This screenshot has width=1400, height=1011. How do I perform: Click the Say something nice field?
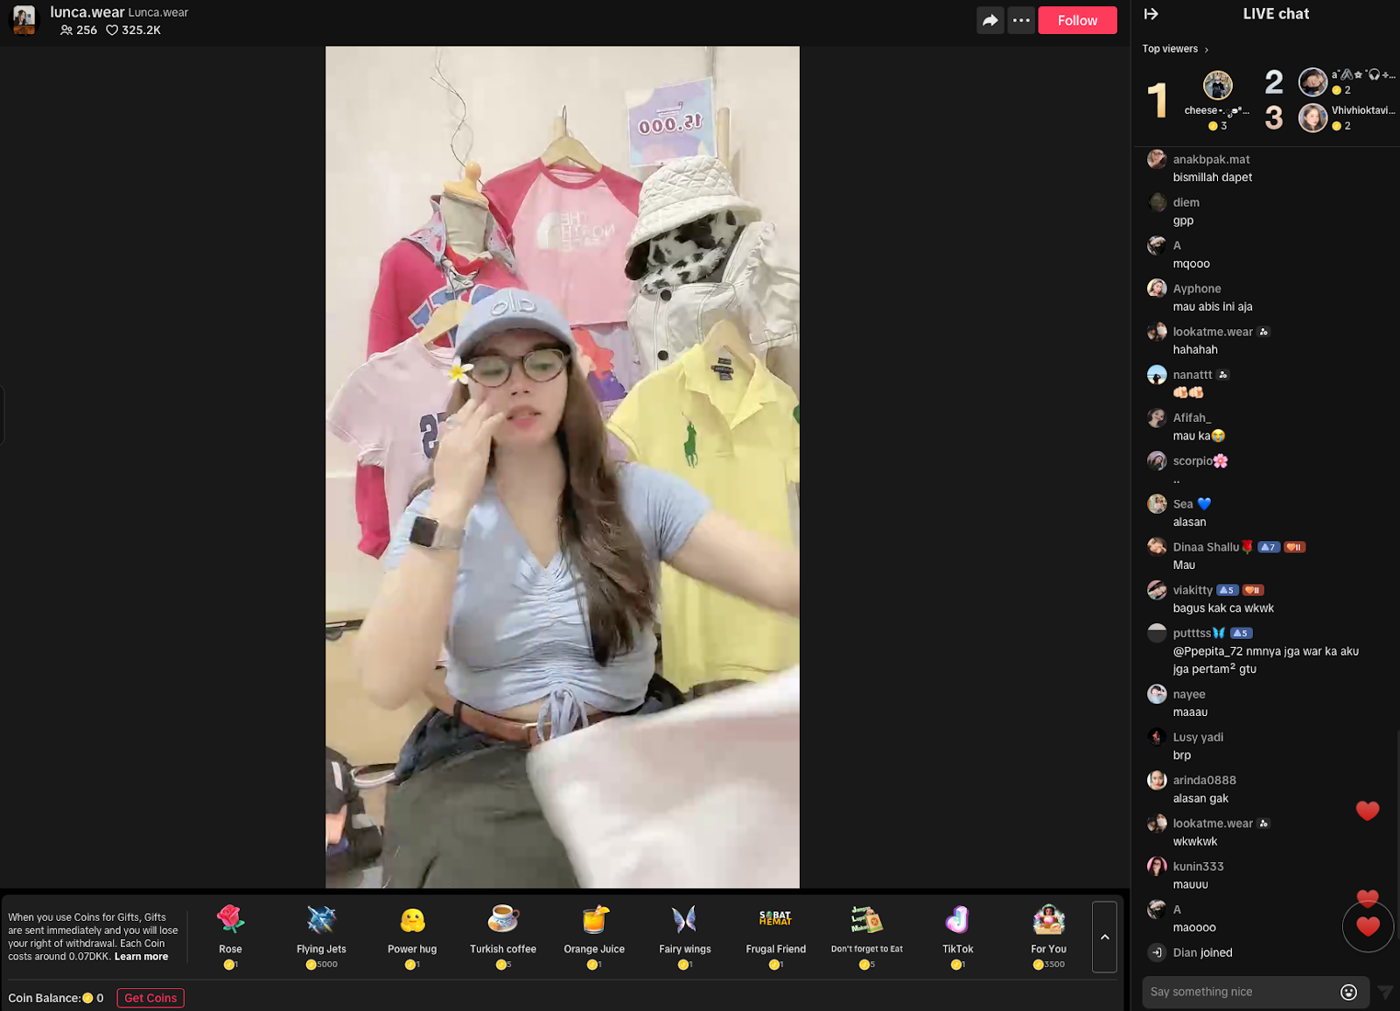tap(1242, 992)
